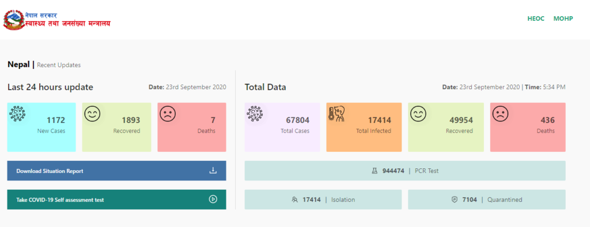The image size is (590, 227).
Task: Start Take COVID-19 Self assessment test
Action: pyautogui.click(x=116, y=199)
